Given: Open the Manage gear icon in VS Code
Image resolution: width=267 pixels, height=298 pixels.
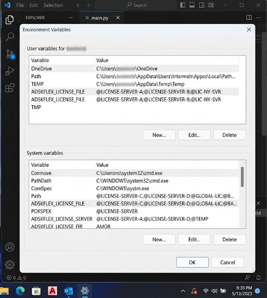Looking at the screenshot, I should pos(10,265).
